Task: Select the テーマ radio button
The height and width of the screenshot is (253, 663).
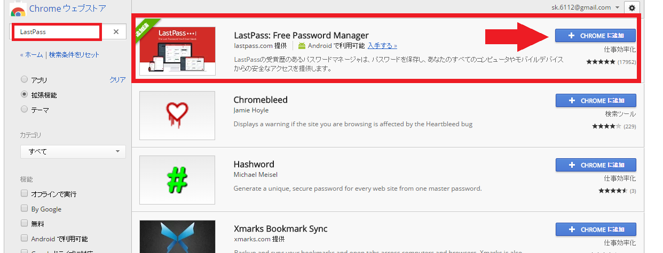Action: (x=24, y=110)
